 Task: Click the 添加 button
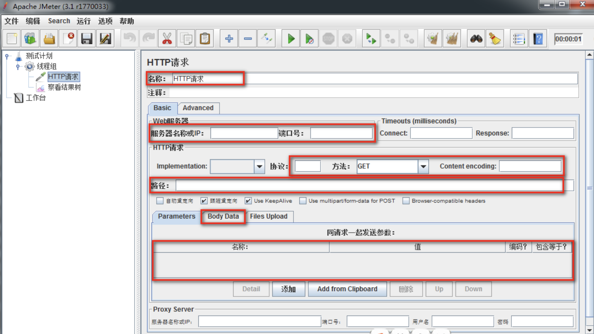pyautogui.click(x=288, y=289)
